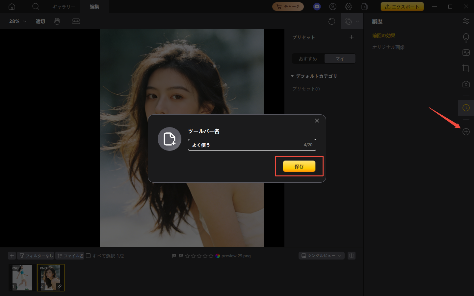
Task: Select the hand pan tool
Action: point(57,21)
